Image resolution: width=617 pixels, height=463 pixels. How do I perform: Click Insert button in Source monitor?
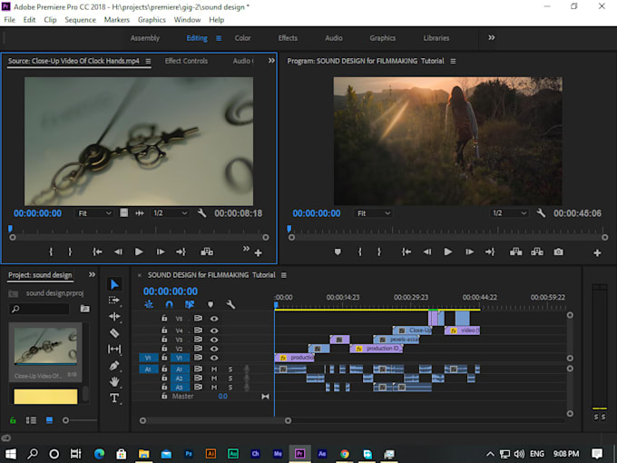(207, 252)
